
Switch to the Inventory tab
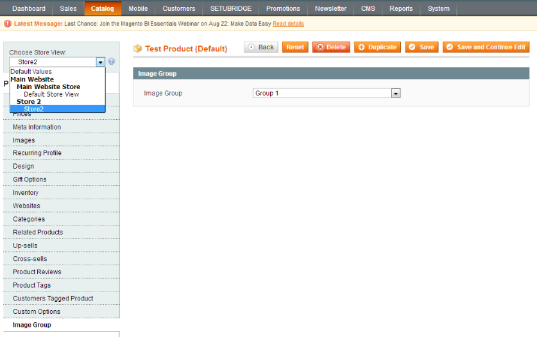26,193
